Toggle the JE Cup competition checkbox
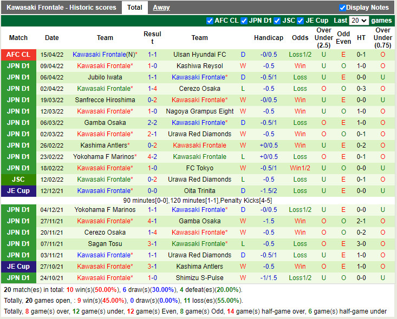This screenshot has width=397, height=319. point(300,21)
